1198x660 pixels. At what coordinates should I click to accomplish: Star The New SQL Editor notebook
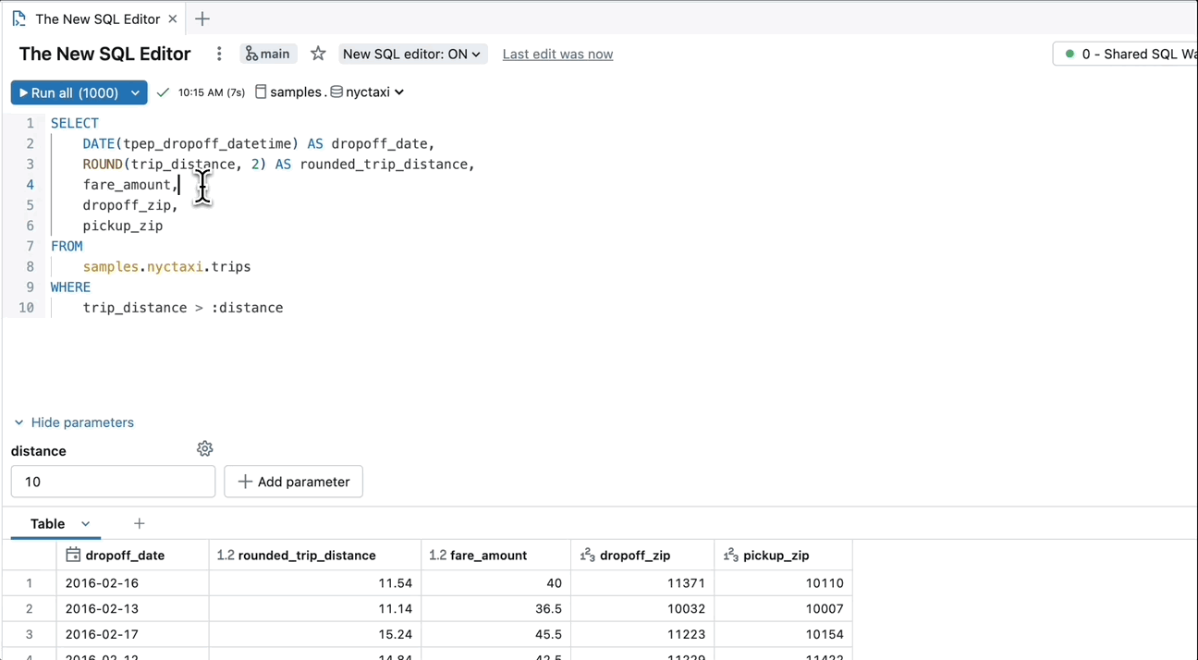click(x=318, y=54)
